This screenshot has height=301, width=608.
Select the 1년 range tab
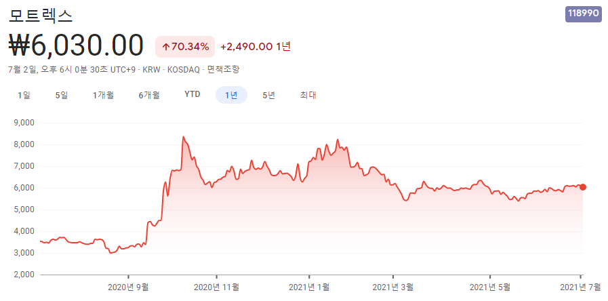coord(231,95)
